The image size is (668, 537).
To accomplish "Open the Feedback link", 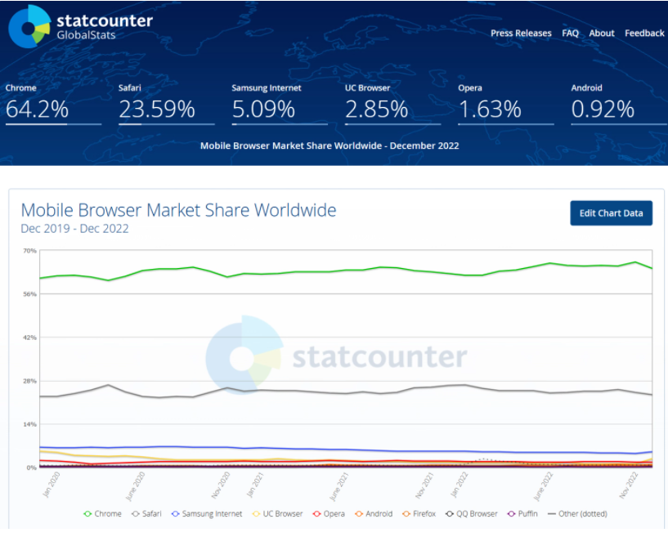I will pyautogui.click(x=644, y=34).
